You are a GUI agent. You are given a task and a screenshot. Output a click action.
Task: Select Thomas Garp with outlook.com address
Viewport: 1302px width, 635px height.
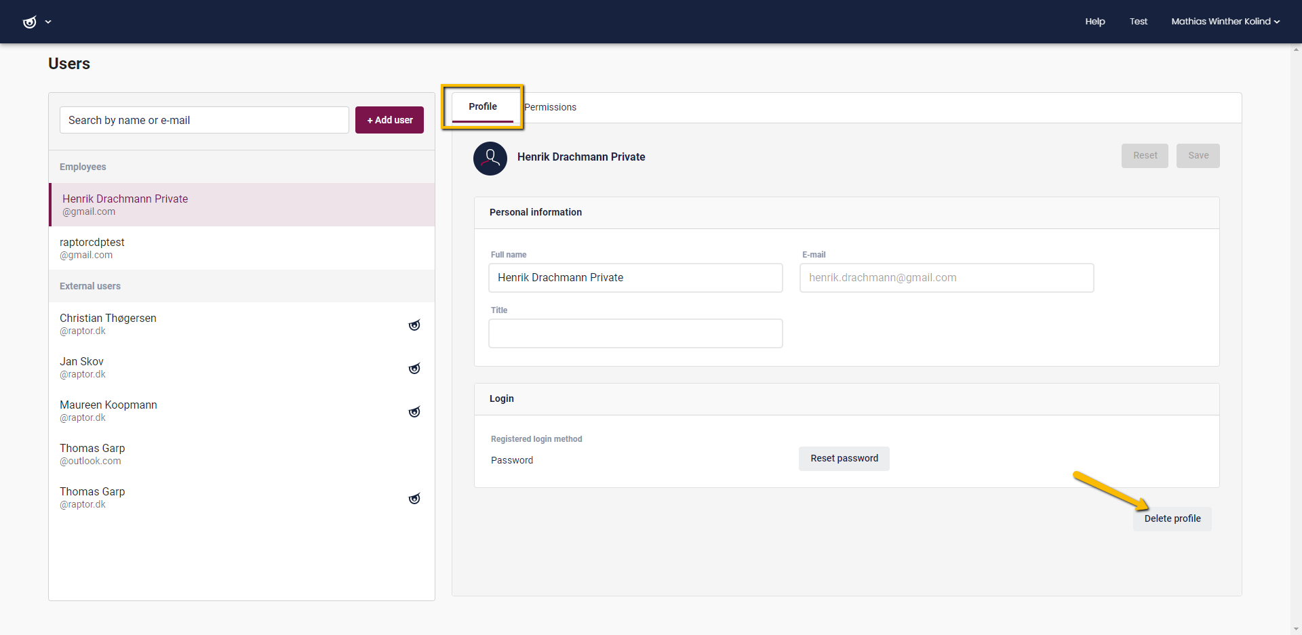[x=242, y=454]
